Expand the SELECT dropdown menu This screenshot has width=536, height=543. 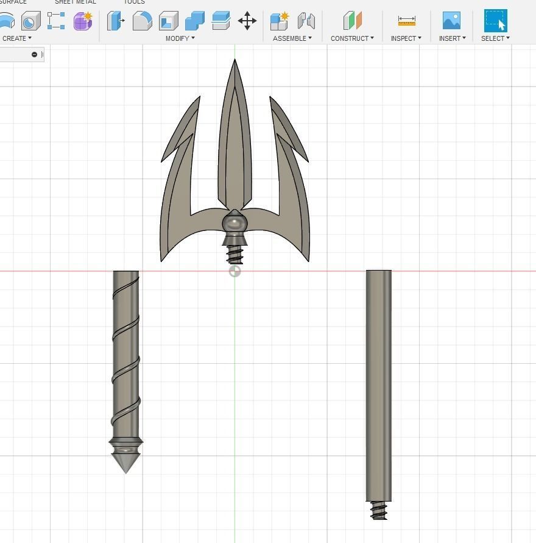pos(495,38)
